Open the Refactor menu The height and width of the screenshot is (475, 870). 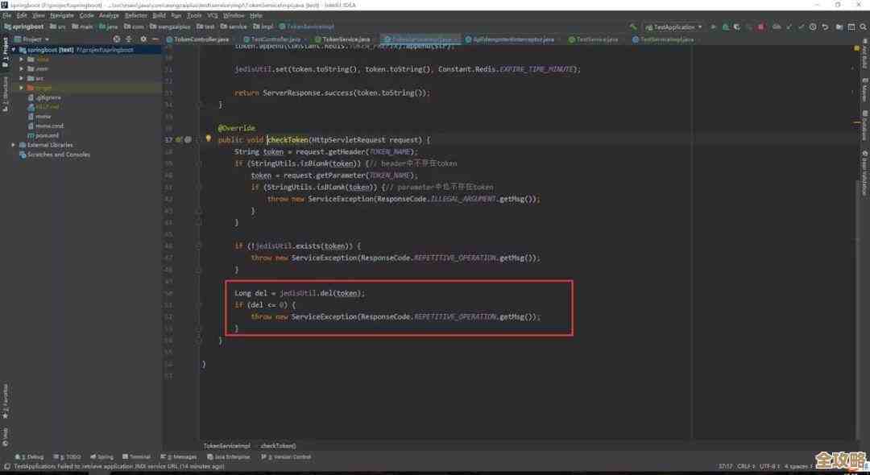click(x=136, y=15)
